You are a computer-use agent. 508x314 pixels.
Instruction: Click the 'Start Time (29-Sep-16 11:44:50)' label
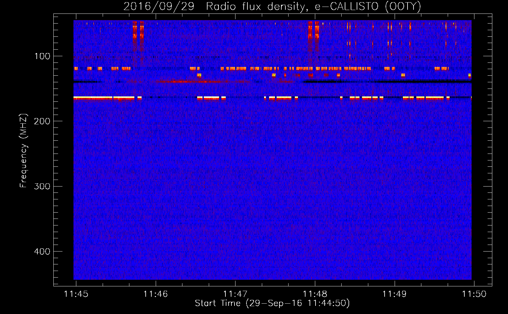272,303
